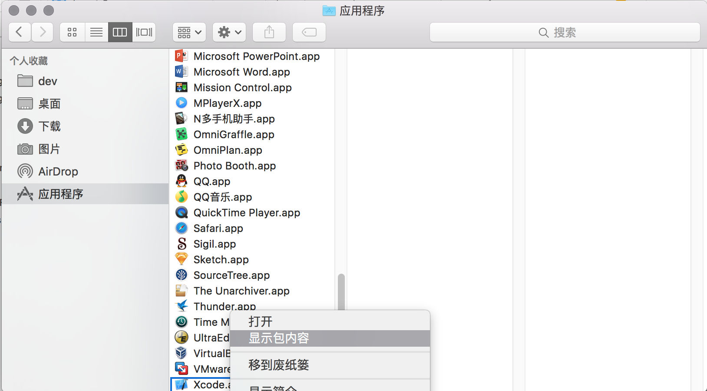The height and width of the screenshot is (391, 707).
Task: Open the dev folder in sidebar
Action: [85, 81]
